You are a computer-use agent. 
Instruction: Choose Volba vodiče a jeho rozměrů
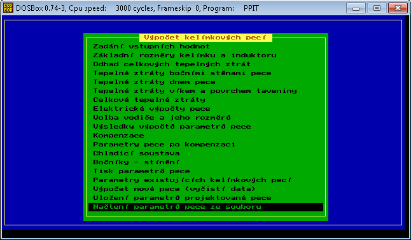[162, 118]
